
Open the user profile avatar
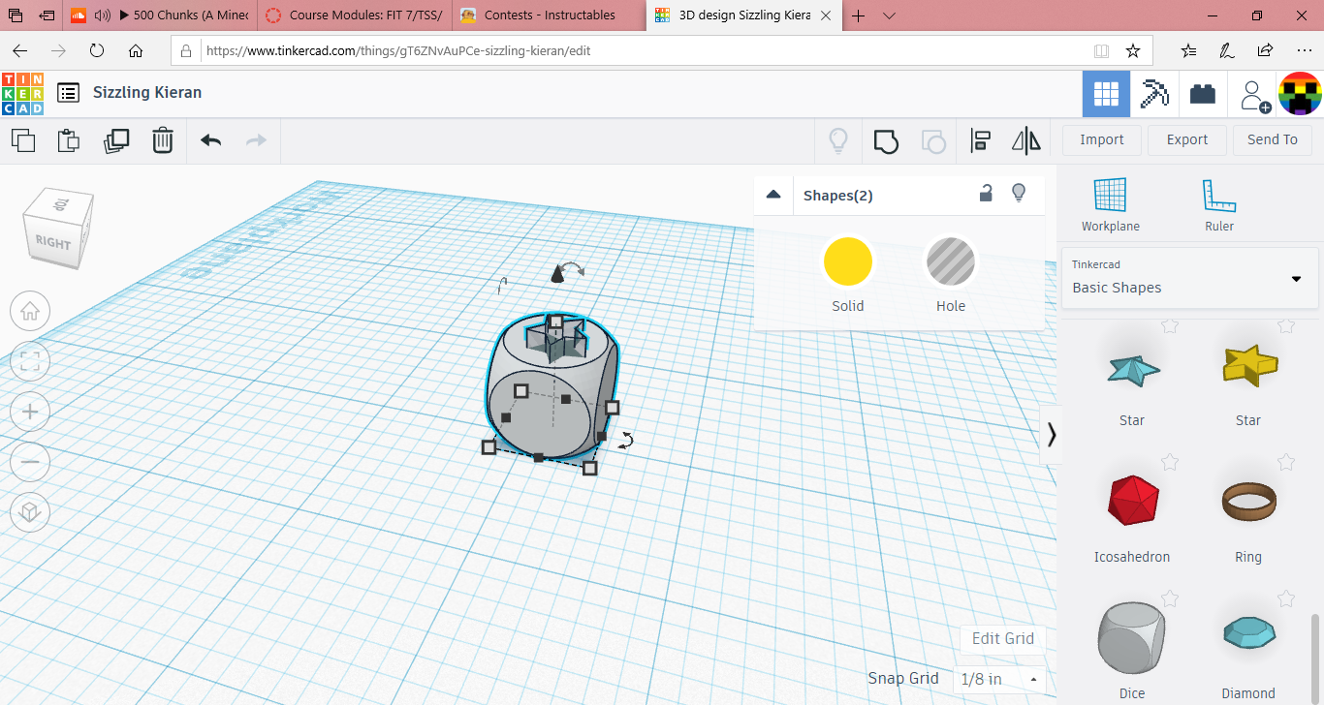(x=1301, y=94)
